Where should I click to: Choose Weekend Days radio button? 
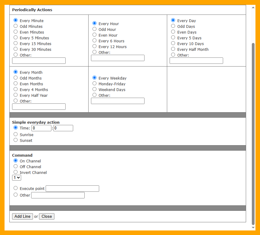(x=95, y=90)
